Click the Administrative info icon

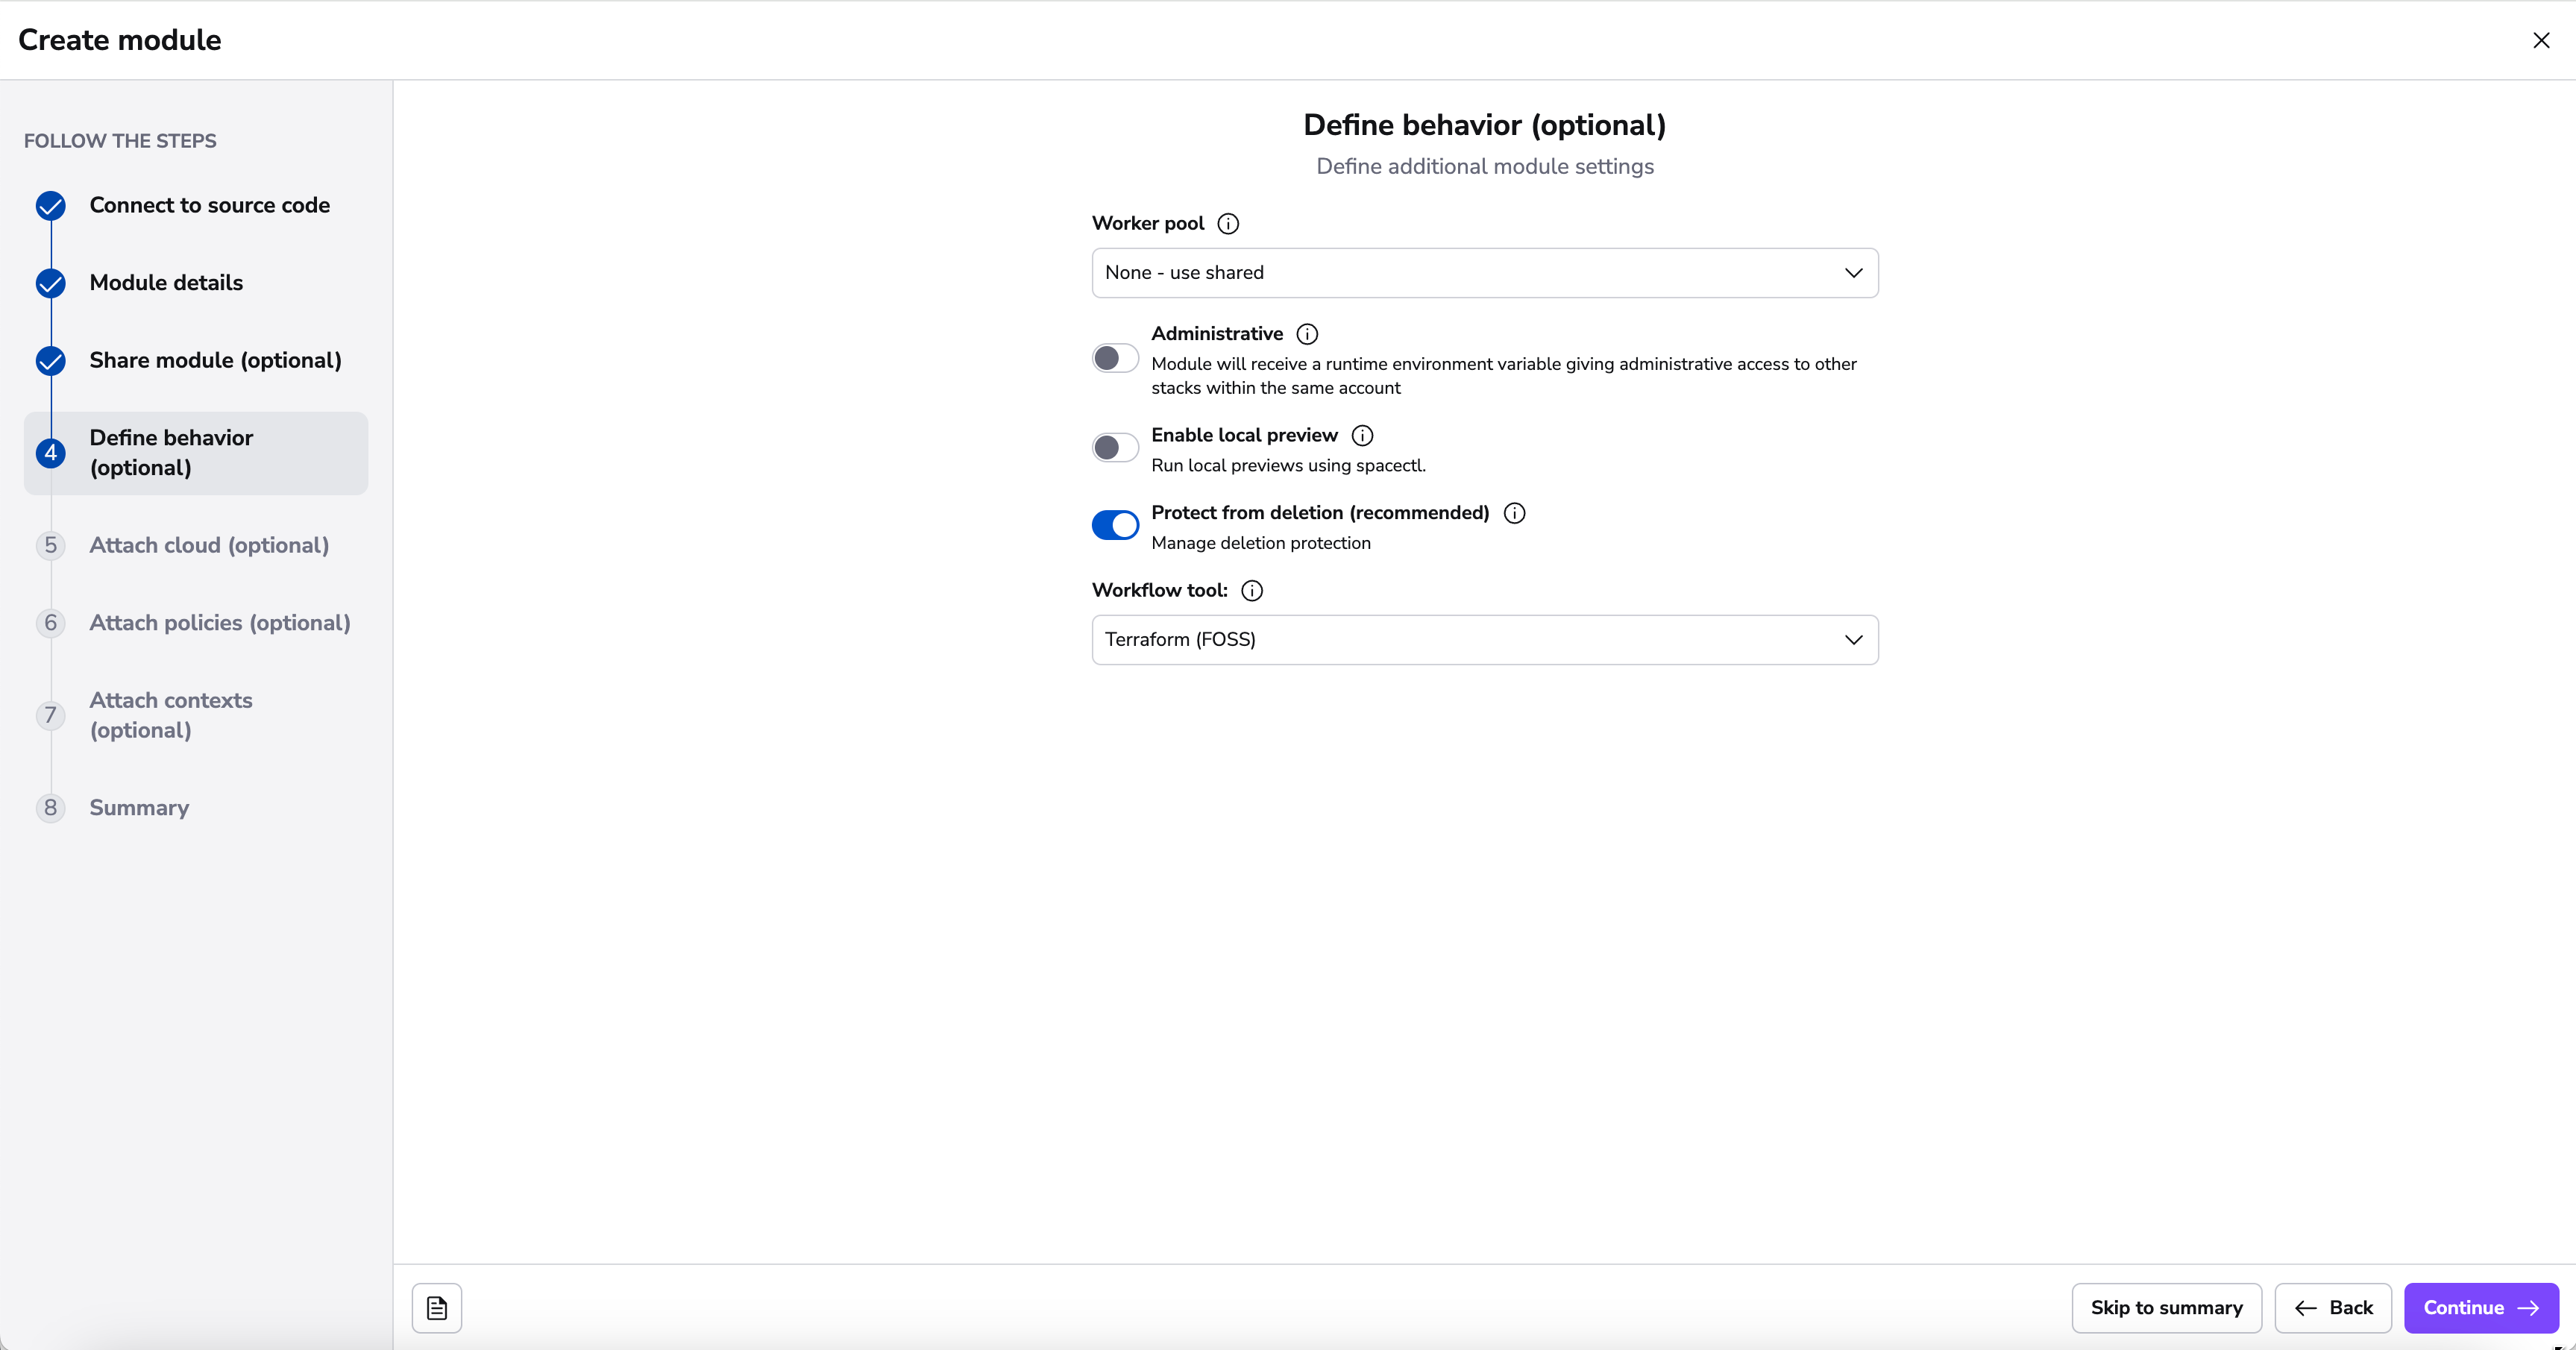[1306, 334]
